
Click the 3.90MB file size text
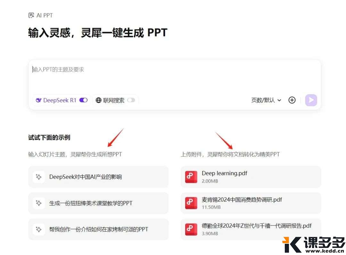tap(210, 234)
